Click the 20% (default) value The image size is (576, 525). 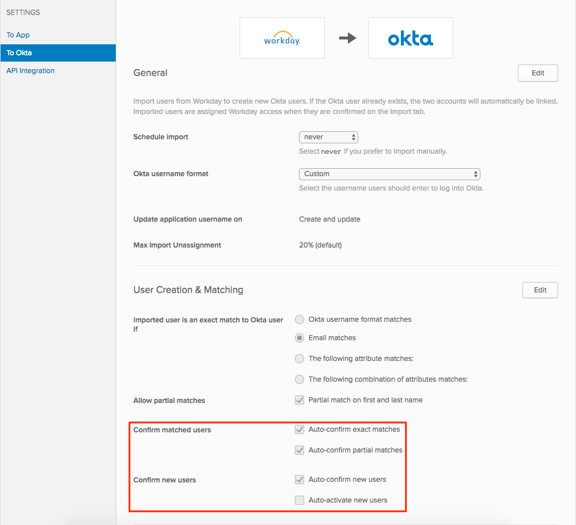coord(320,245)
